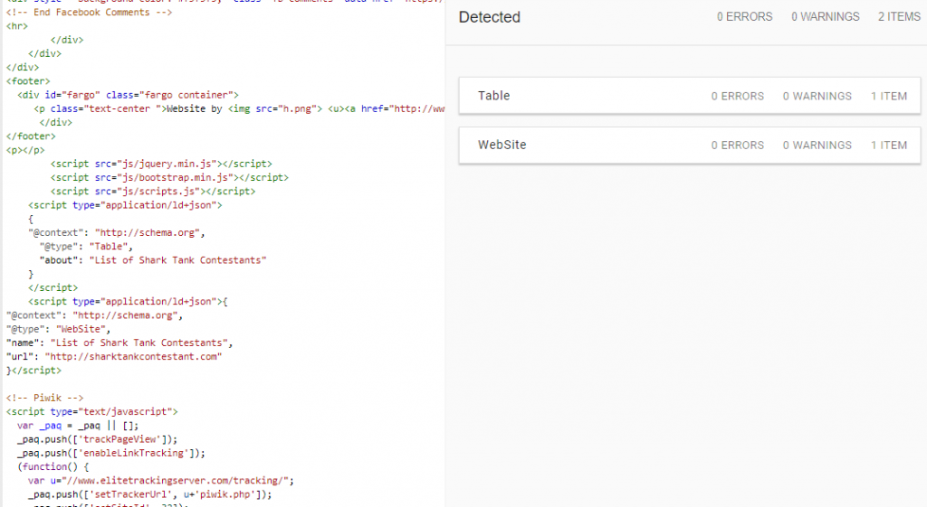Click the closing footer tag line
The width and height of the screenshot is (927, 507).
point(31,136)
